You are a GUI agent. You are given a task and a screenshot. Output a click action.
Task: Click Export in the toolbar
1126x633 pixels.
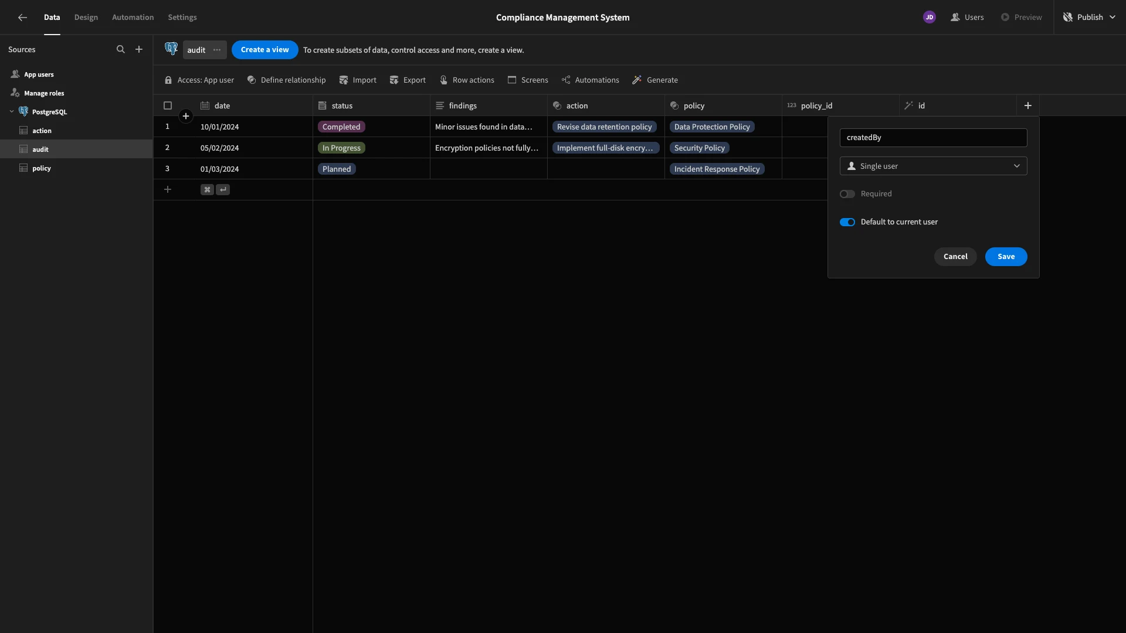pos(408,80)
